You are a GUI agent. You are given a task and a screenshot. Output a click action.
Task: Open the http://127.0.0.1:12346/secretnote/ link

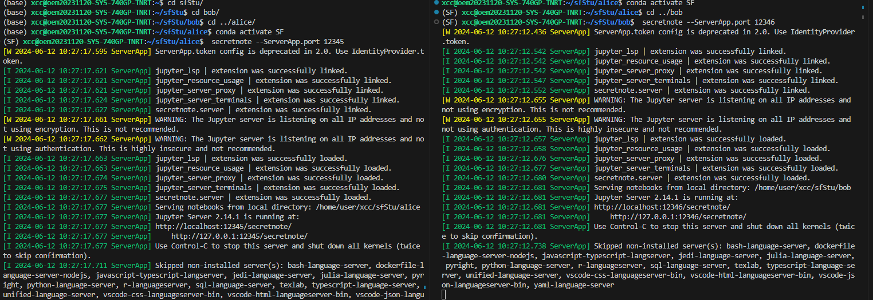coord(678,217)
